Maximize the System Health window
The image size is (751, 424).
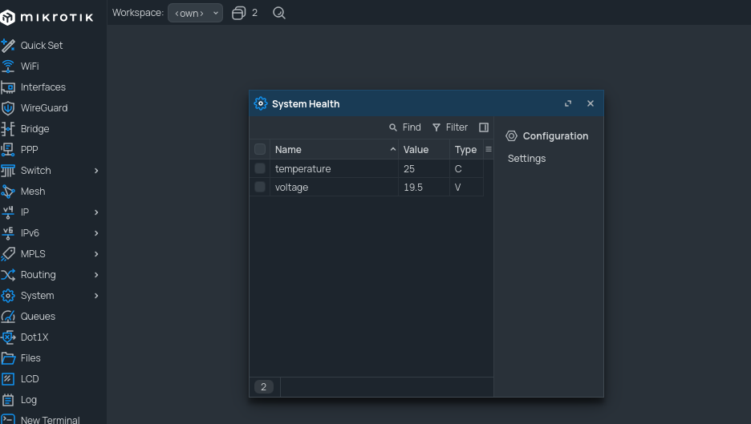[x=568, y=103]
